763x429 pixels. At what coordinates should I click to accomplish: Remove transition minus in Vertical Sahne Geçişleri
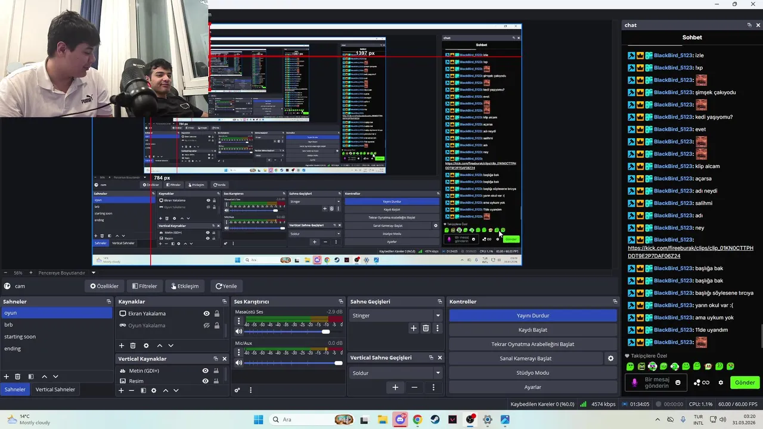pyautogui.click(x=414, y=387)
